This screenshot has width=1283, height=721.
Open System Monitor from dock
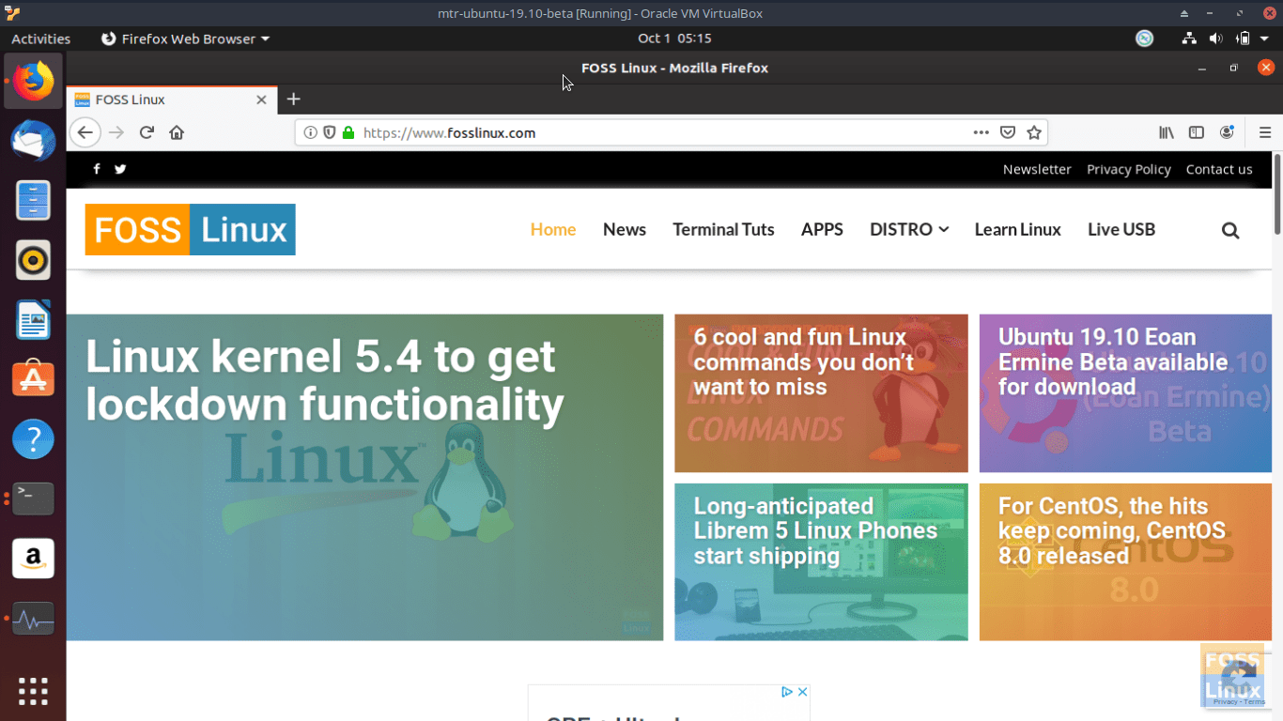point(34,619)
